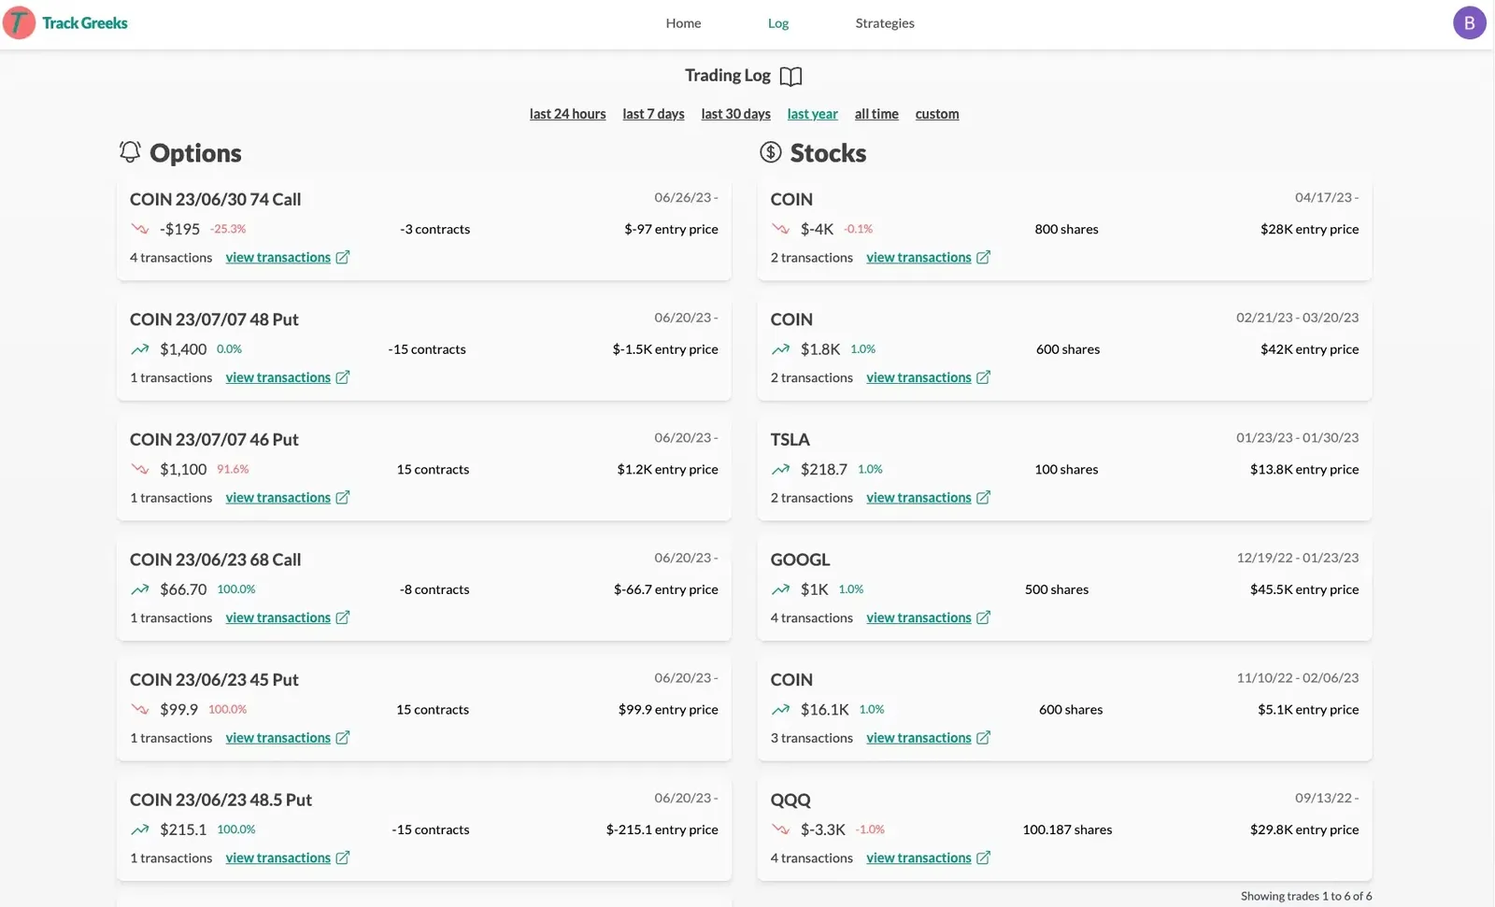1495x907 pixels.
Task: Select the QQQ stock title
Action: (790, 800)
